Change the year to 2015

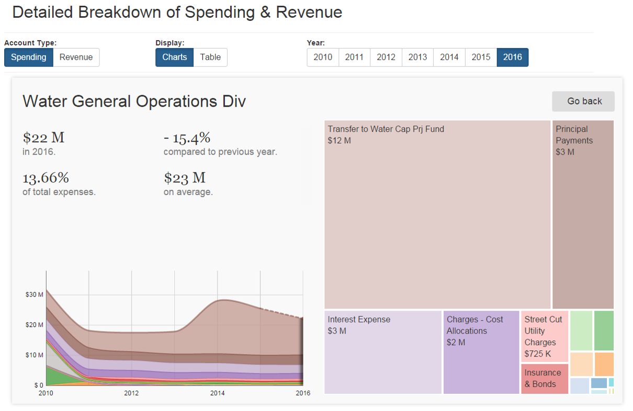point(481,58)
